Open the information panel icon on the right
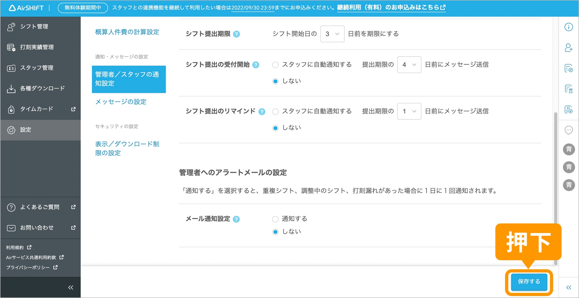Viewport: 579px width, 298px height. (569, 27)
